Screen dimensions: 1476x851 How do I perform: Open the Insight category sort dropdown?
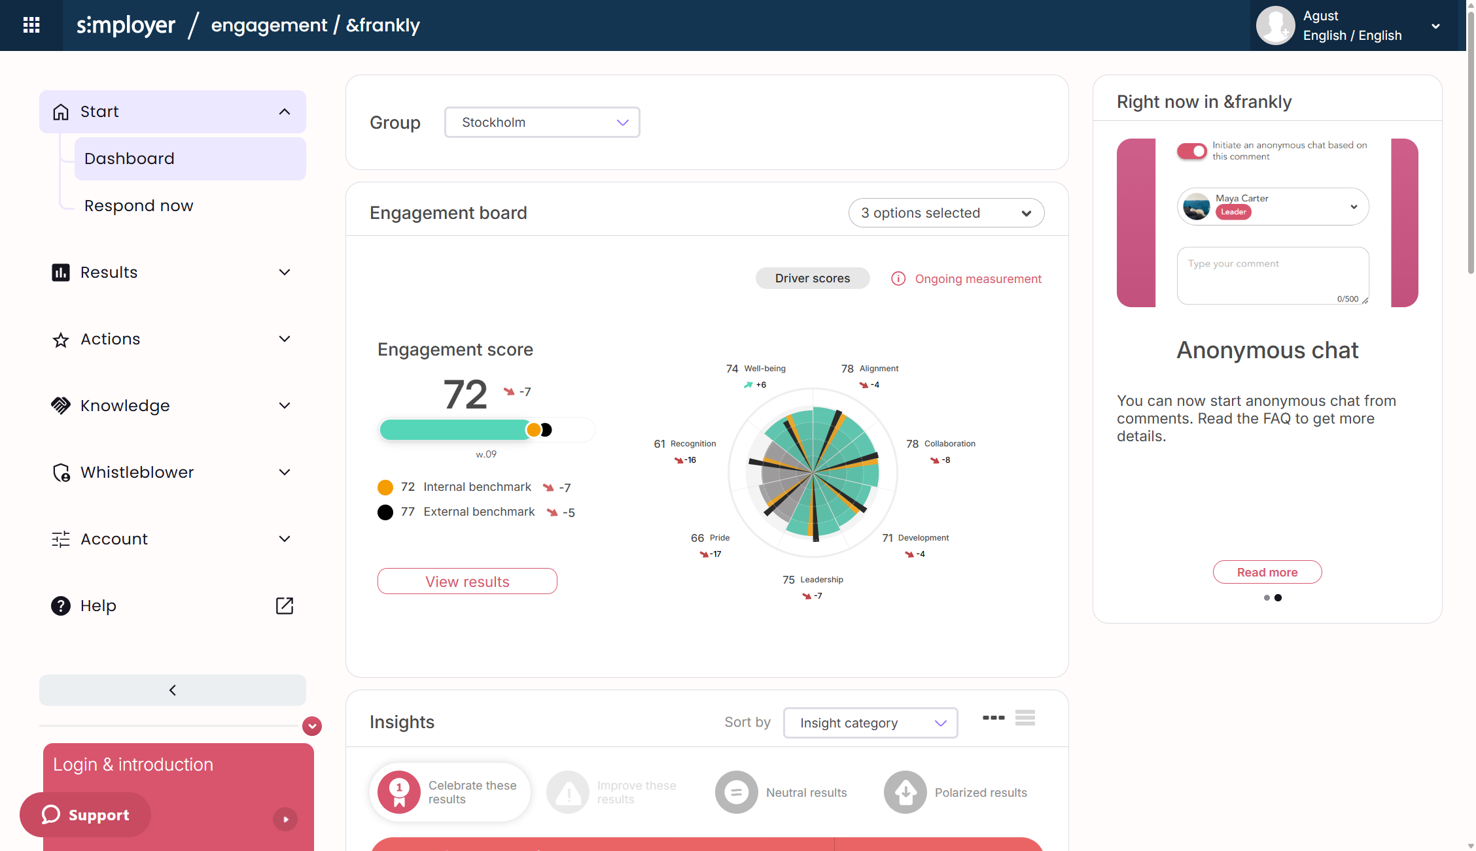[871, 723]
